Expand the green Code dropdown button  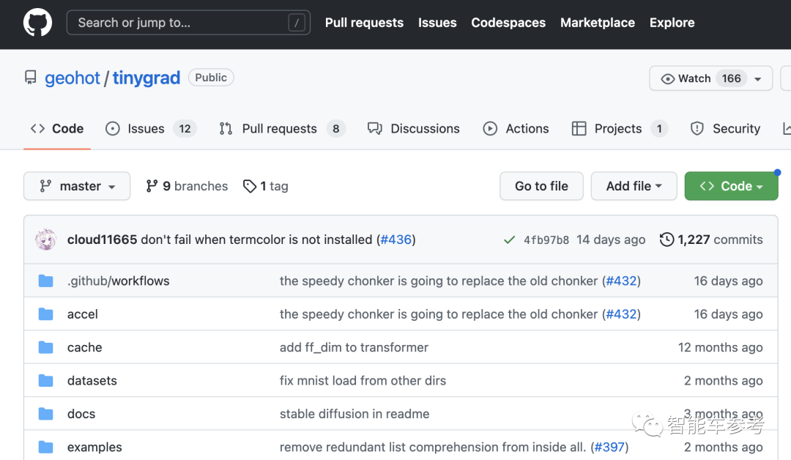click(x=731, y=186)
